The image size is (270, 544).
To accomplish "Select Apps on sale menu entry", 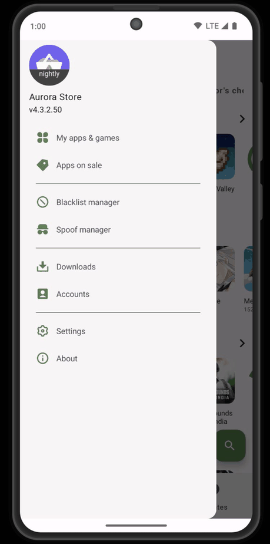I will tap(118, 165).
